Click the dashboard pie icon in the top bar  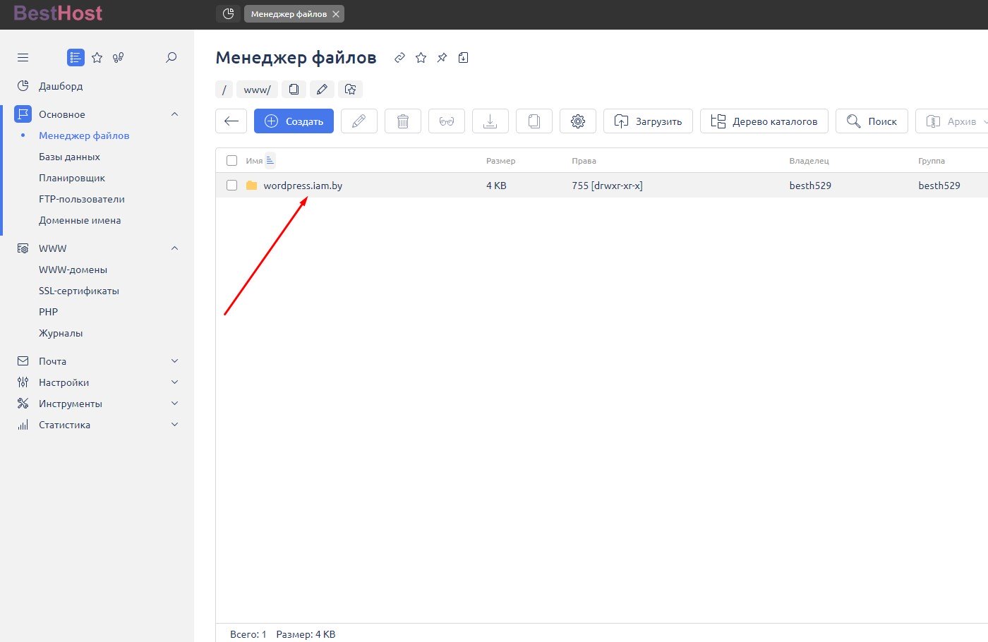pos(228,13)
